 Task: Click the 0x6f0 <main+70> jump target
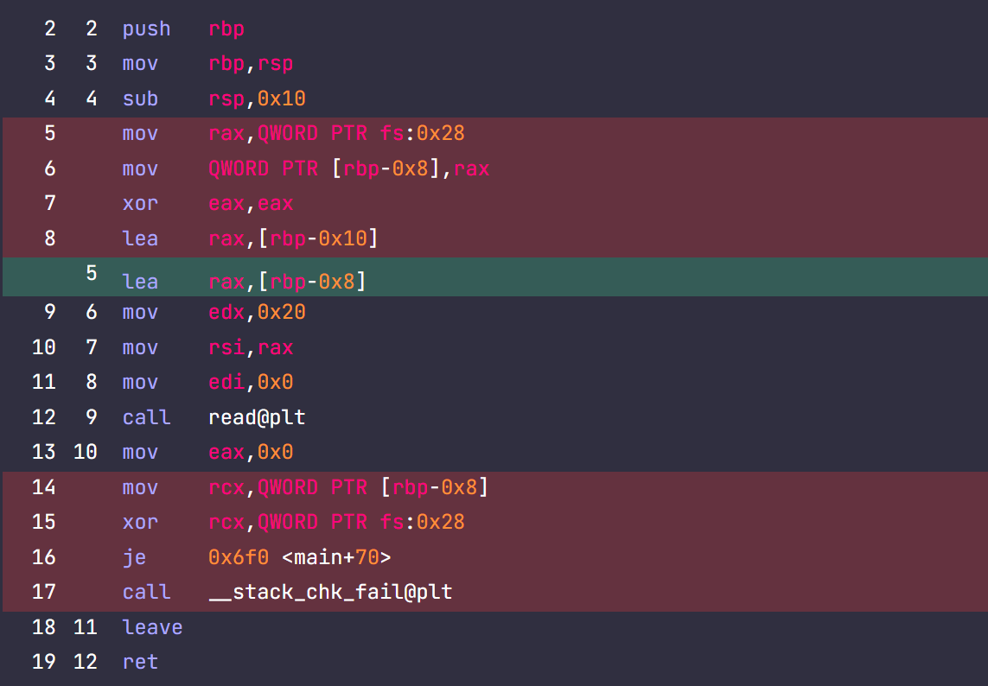coord(299,557)
